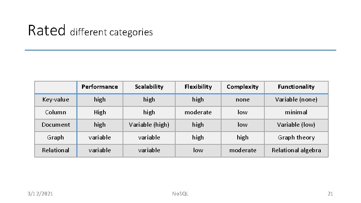361x203 pixels.
Task: Select the Complexity header cell
Action: (x=243, y=87)
